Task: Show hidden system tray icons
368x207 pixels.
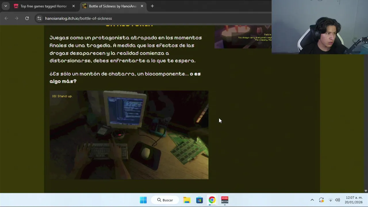Action: [312, 200]
